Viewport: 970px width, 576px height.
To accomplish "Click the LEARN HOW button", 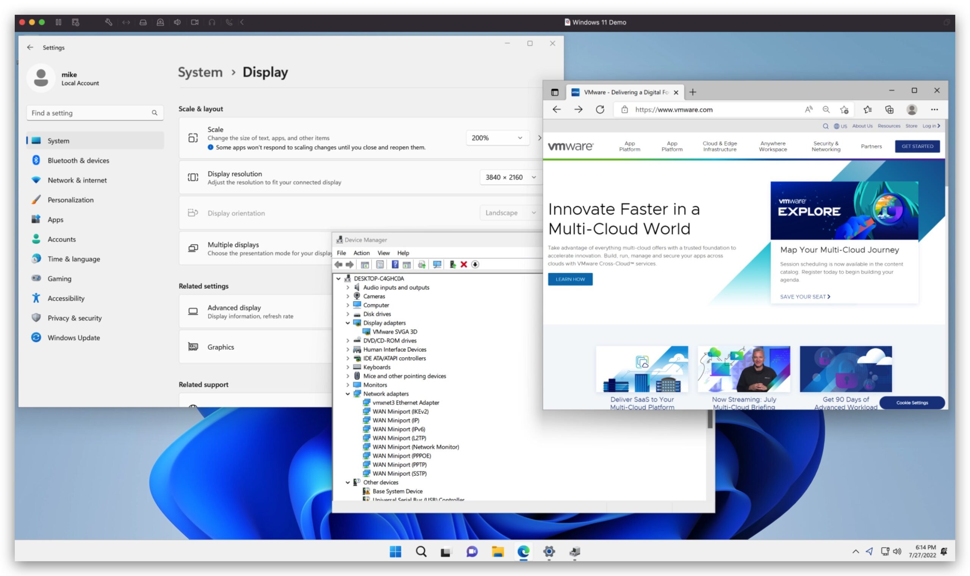I will click(x=570, y=279).
